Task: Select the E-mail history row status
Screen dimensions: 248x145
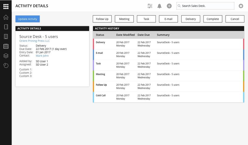Action: pyautogui.click(x=99, y=53)
